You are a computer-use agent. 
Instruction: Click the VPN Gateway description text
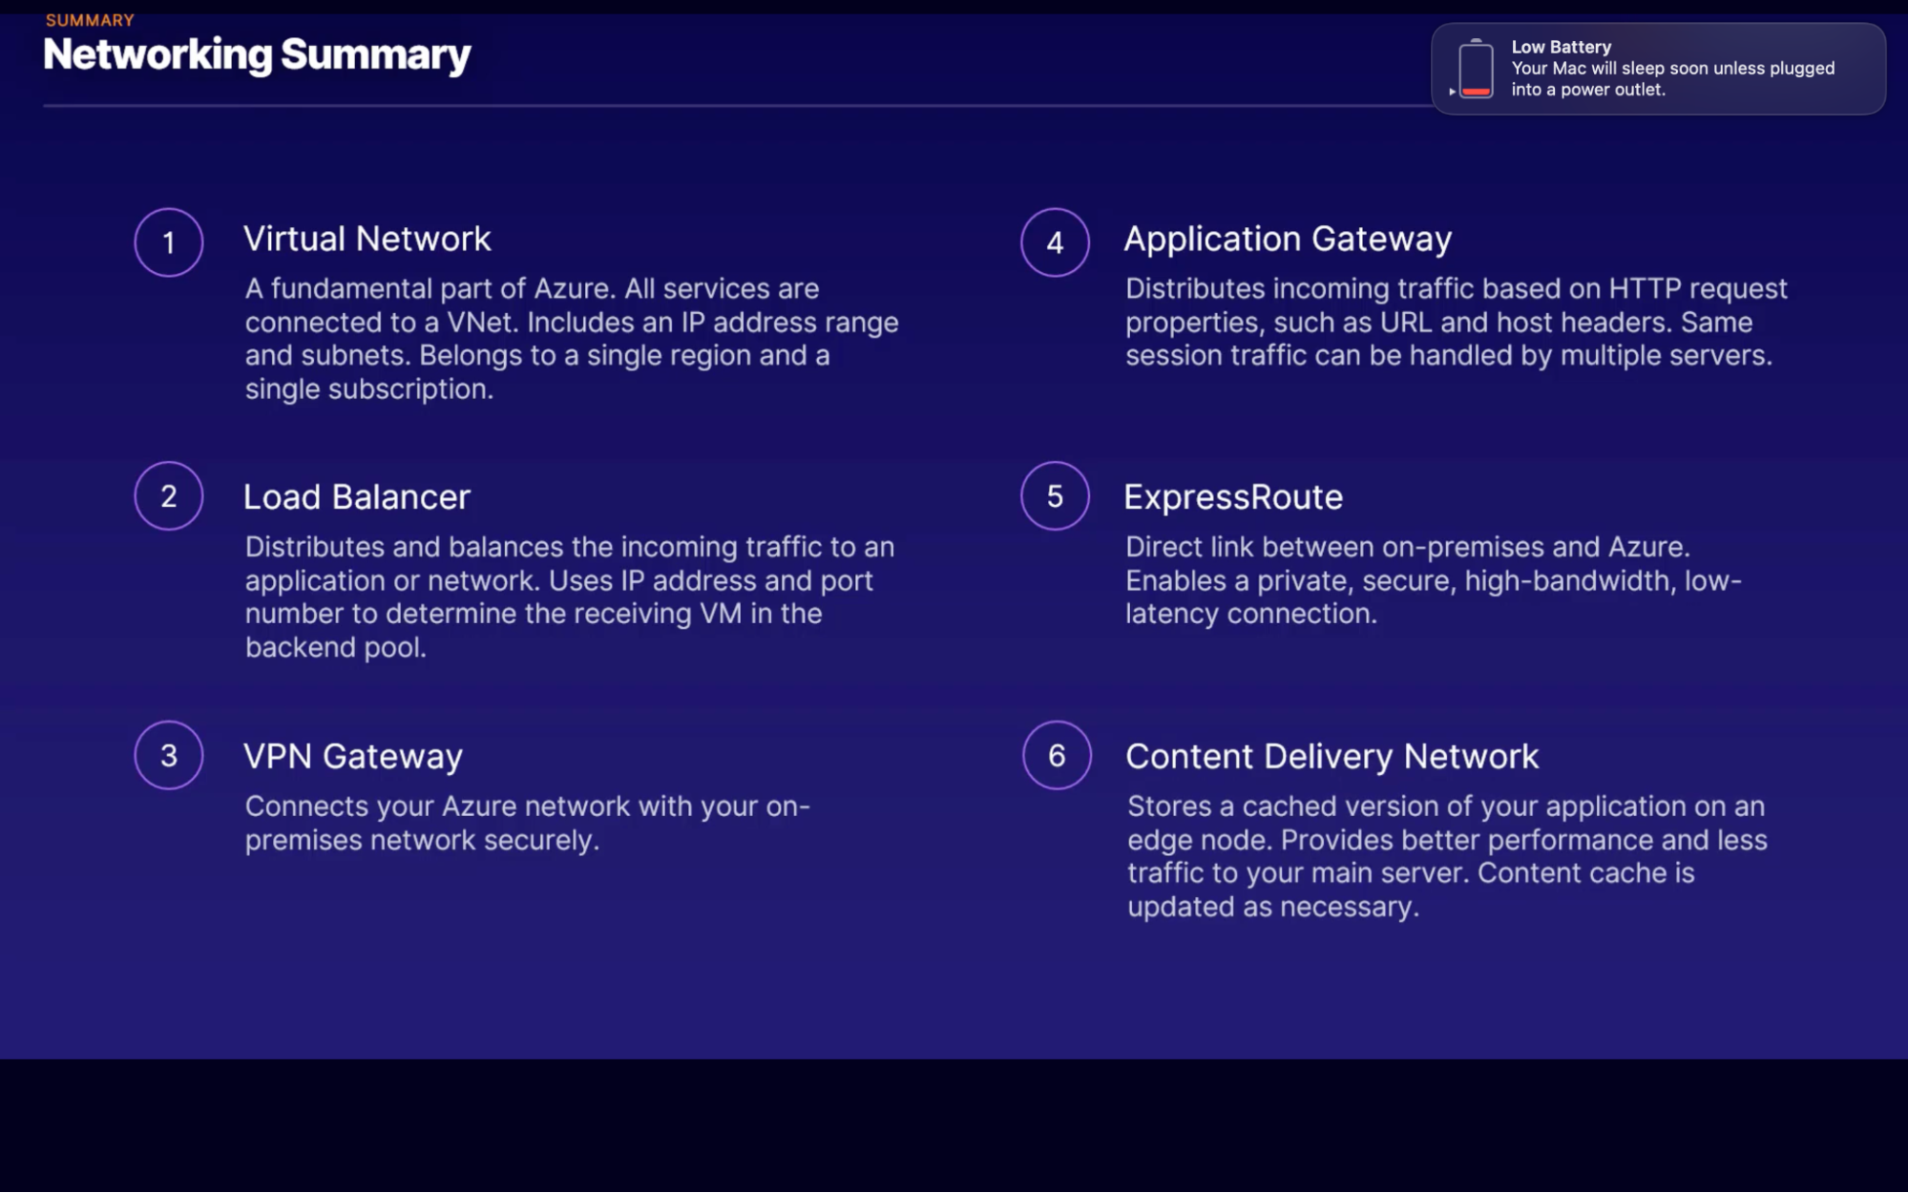tap(528, 823)
